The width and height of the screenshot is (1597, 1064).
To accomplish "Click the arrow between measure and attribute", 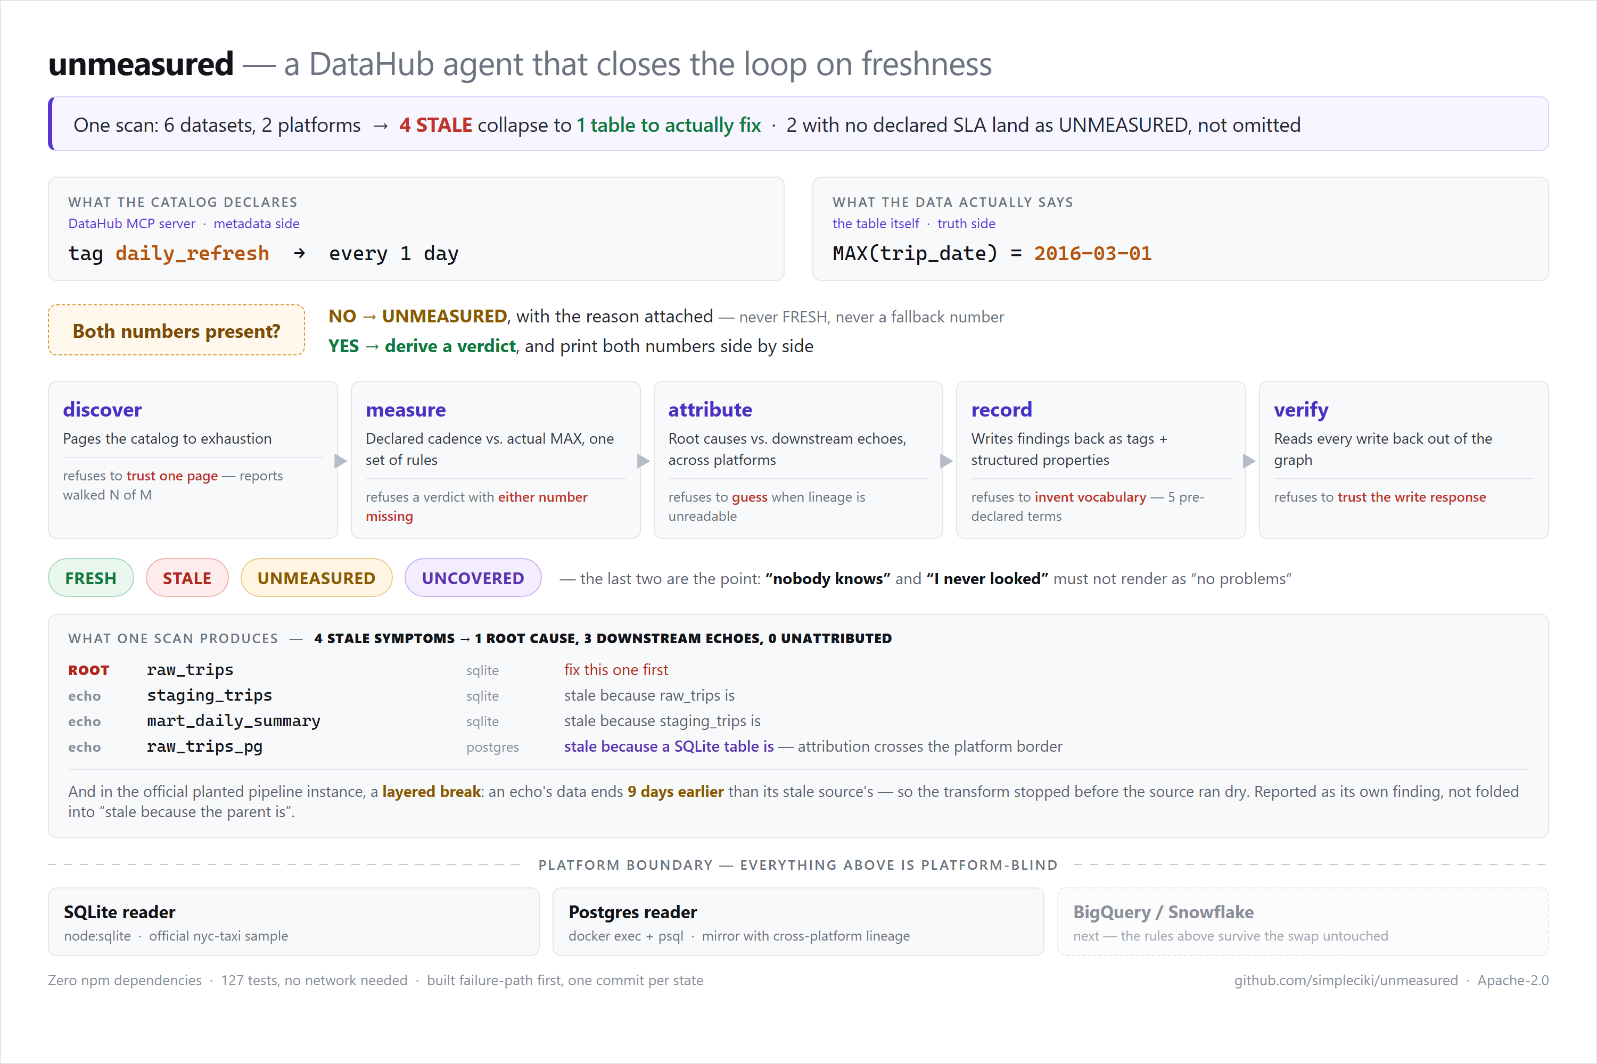I will [644, 461].
